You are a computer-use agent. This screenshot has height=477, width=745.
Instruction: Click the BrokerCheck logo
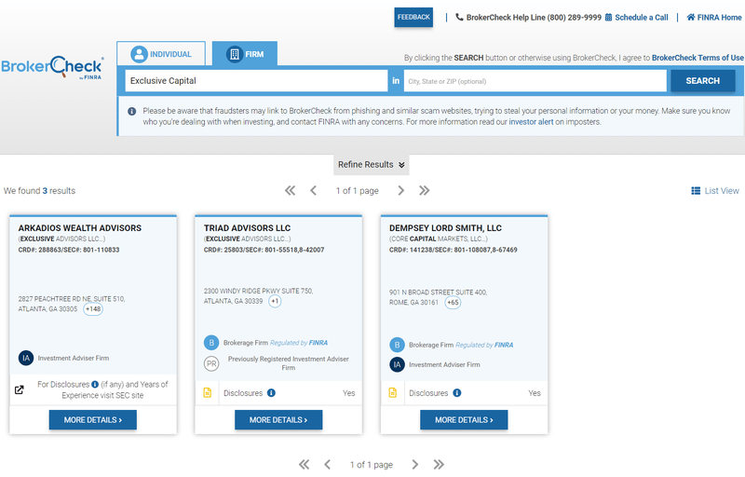pyautogui.click(x=52, y=67)
